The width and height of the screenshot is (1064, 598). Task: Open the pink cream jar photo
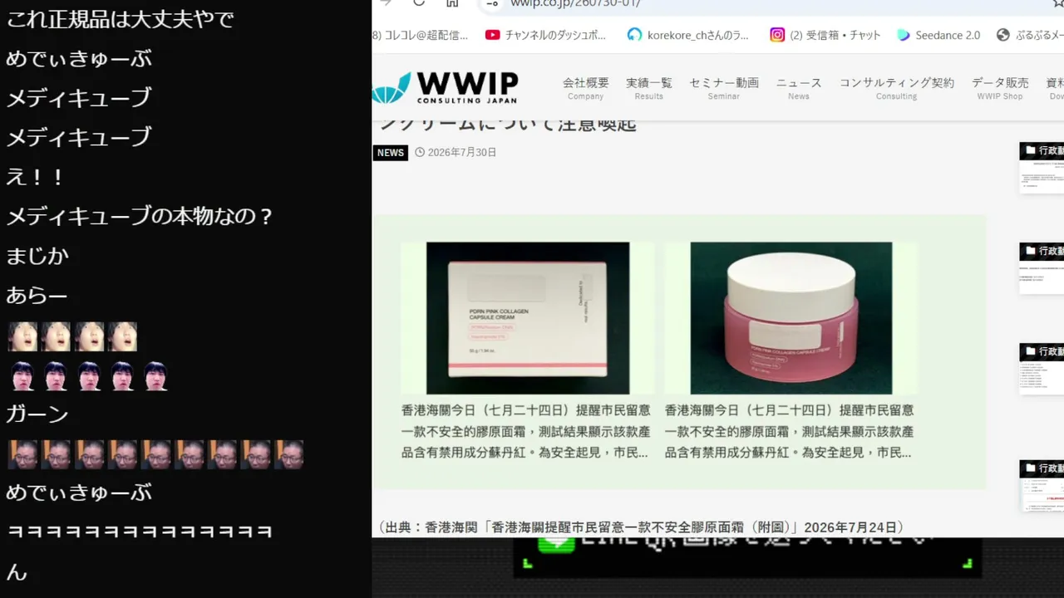[x=791, y=318]
